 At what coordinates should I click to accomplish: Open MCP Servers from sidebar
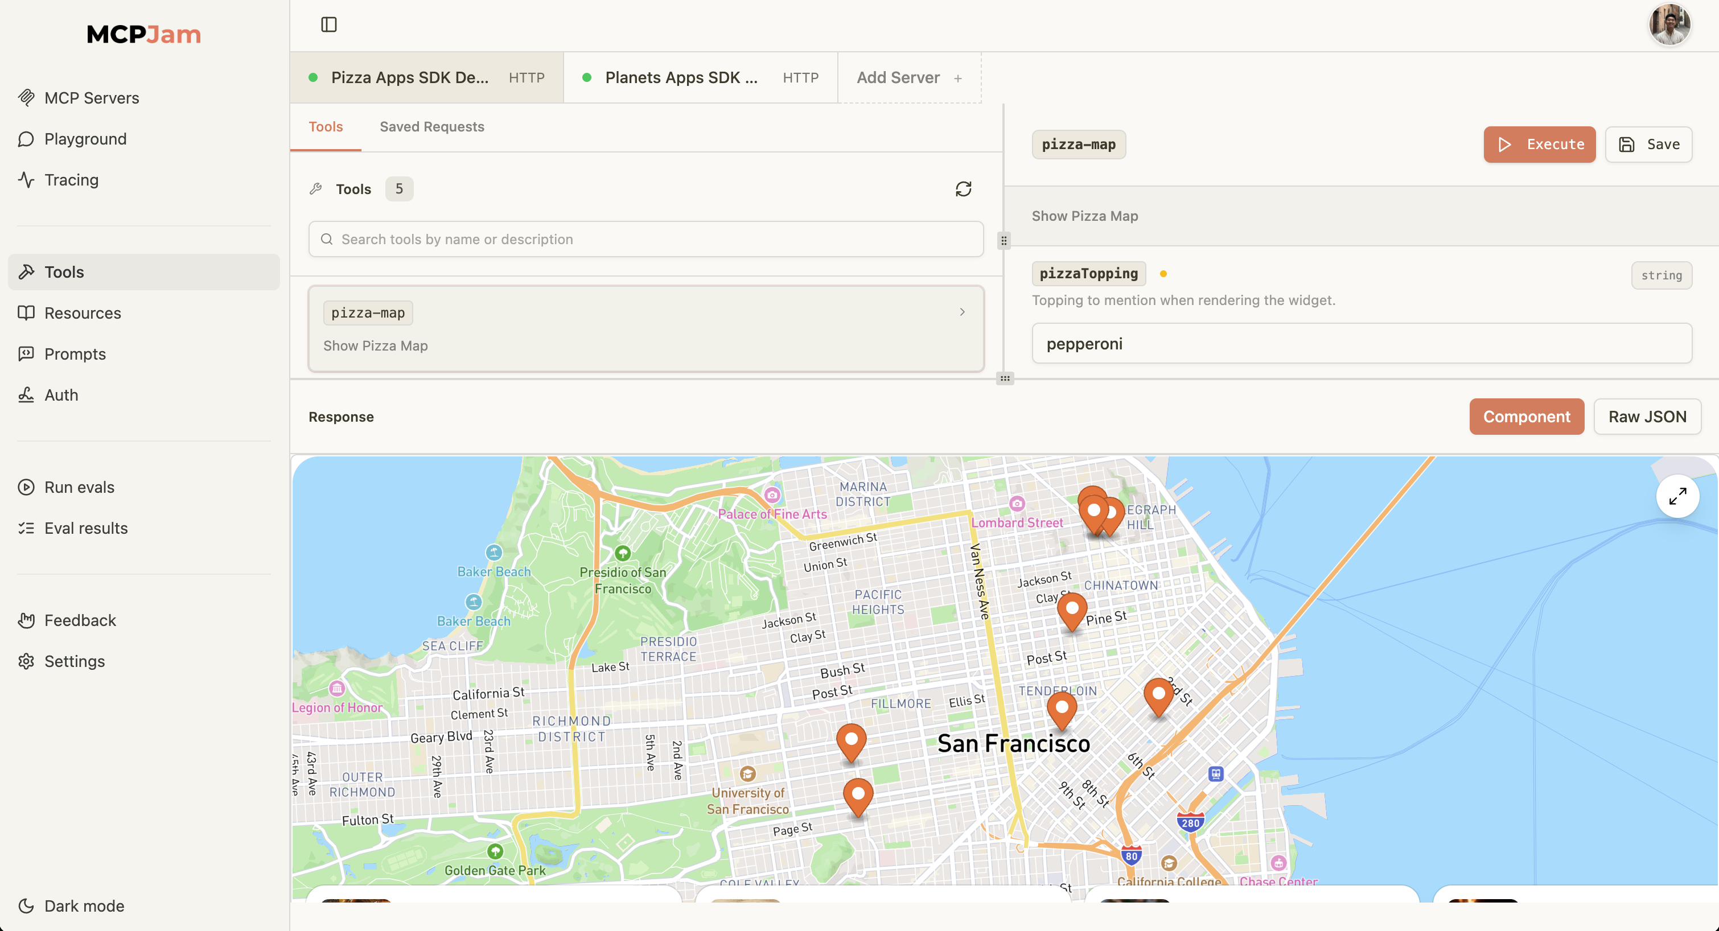coord(92,98)
